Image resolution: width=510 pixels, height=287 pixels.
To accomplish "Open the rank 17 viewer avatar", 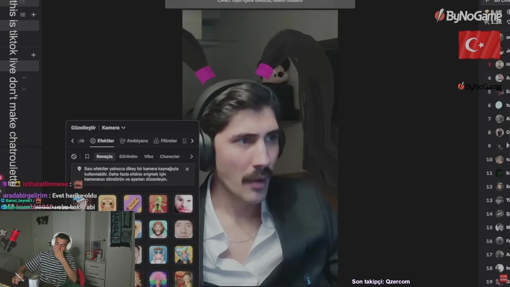I will [499, 254].
